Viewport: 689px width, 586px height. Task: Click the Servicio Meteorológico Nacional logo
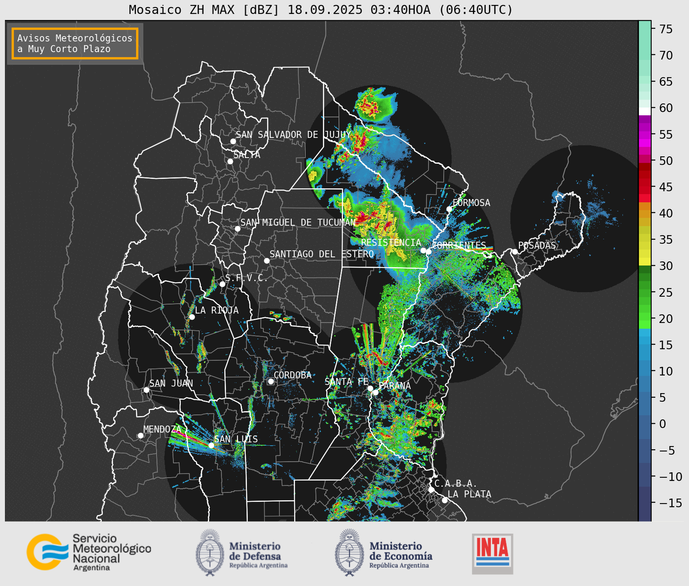point(89,552)
